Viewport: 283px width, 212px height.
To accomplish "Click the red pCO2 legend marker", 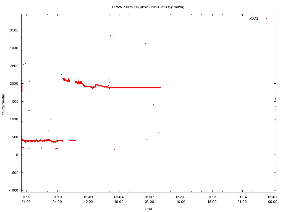I will (266, 18).
